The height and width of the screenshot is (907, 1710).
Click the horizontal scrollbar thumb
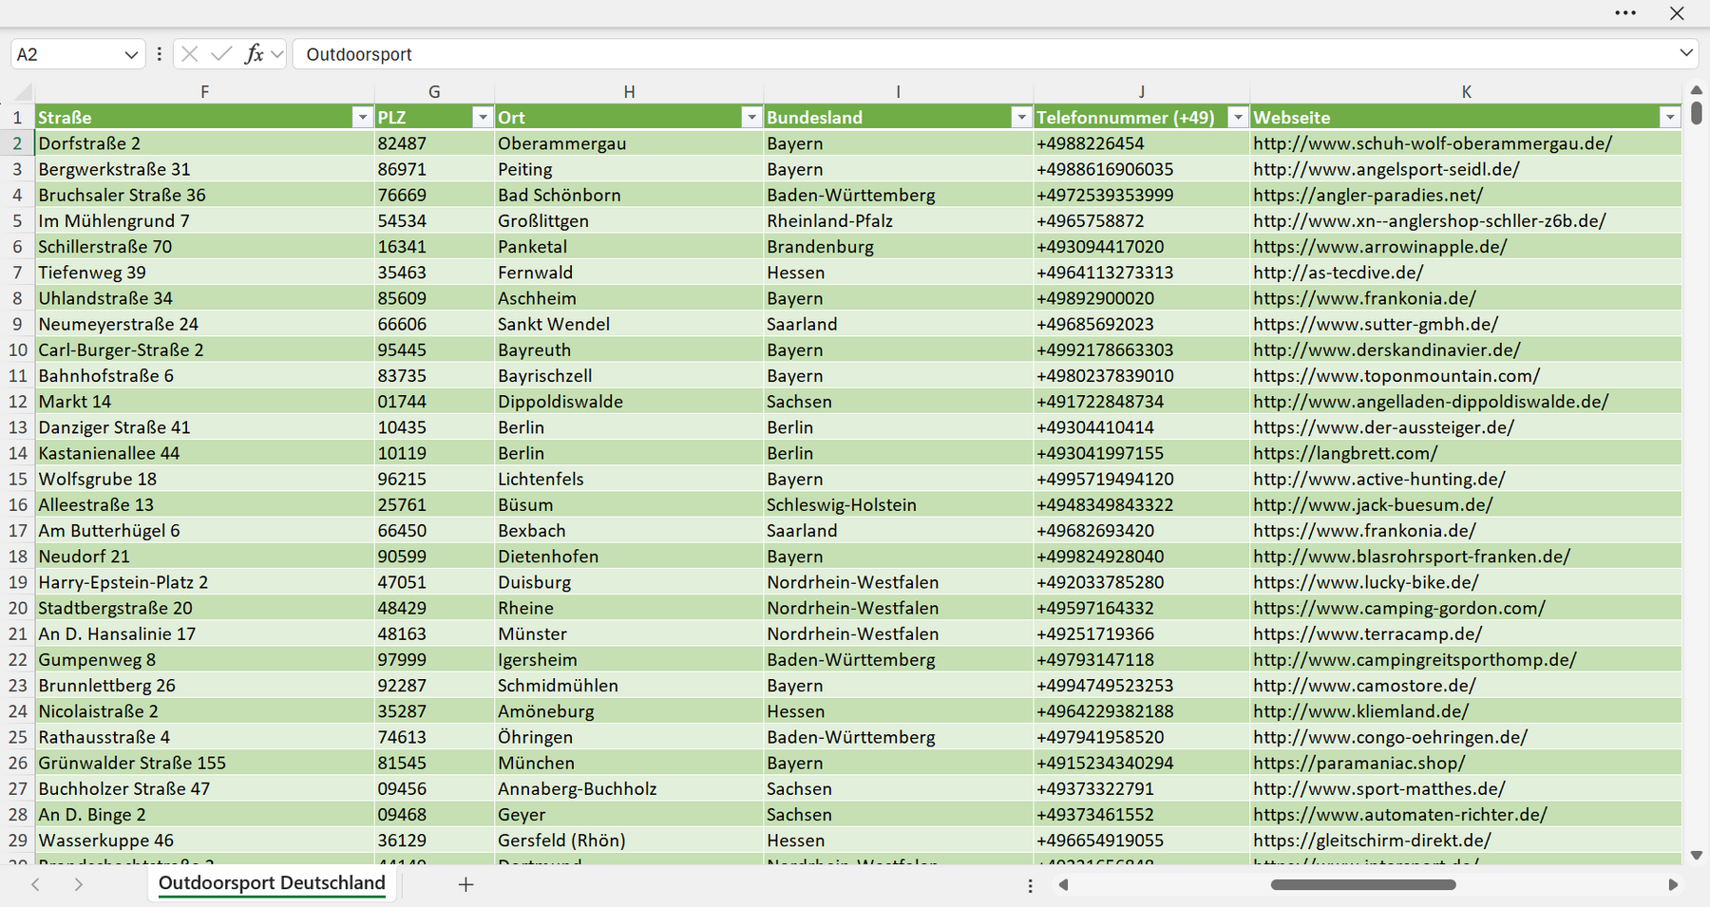click(x=1363, y=884)
